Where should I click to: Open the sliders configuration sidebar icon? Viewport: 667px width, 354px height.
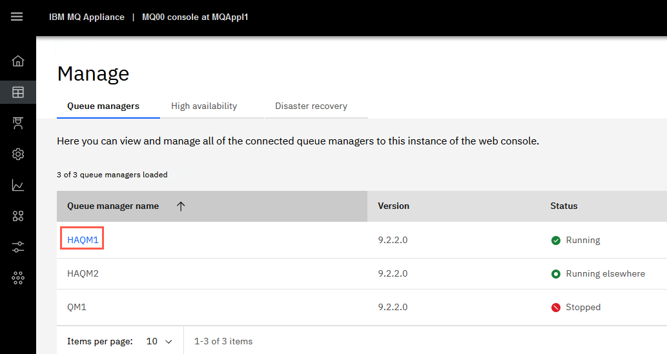click(x=18, y=247)
